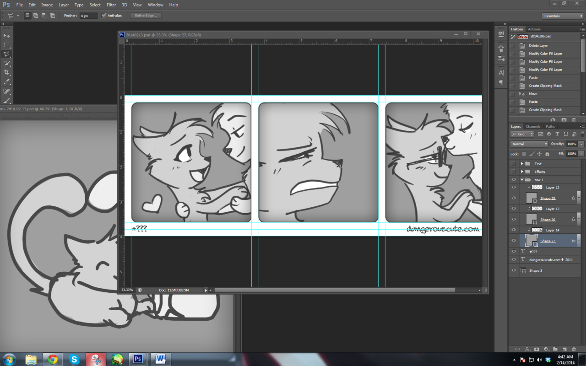Lock all on selected layer

coord(547,154)
